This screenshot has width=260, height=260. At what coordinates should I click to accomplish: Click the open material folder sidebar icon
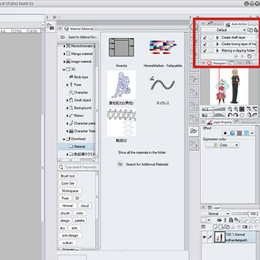(194, 131)
